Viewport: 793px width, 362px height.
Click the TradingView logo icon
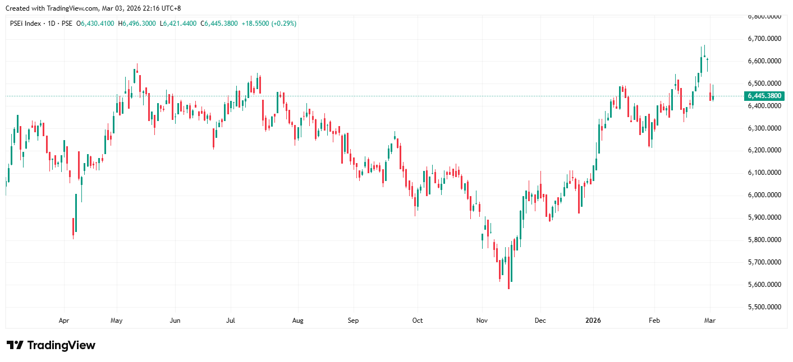(15, 345)
